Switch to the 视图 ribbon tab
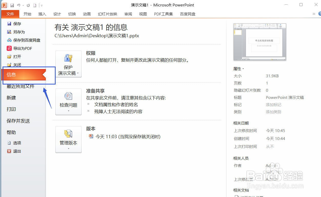The height and width of the screenshot is (197, 321). point(143,14)
